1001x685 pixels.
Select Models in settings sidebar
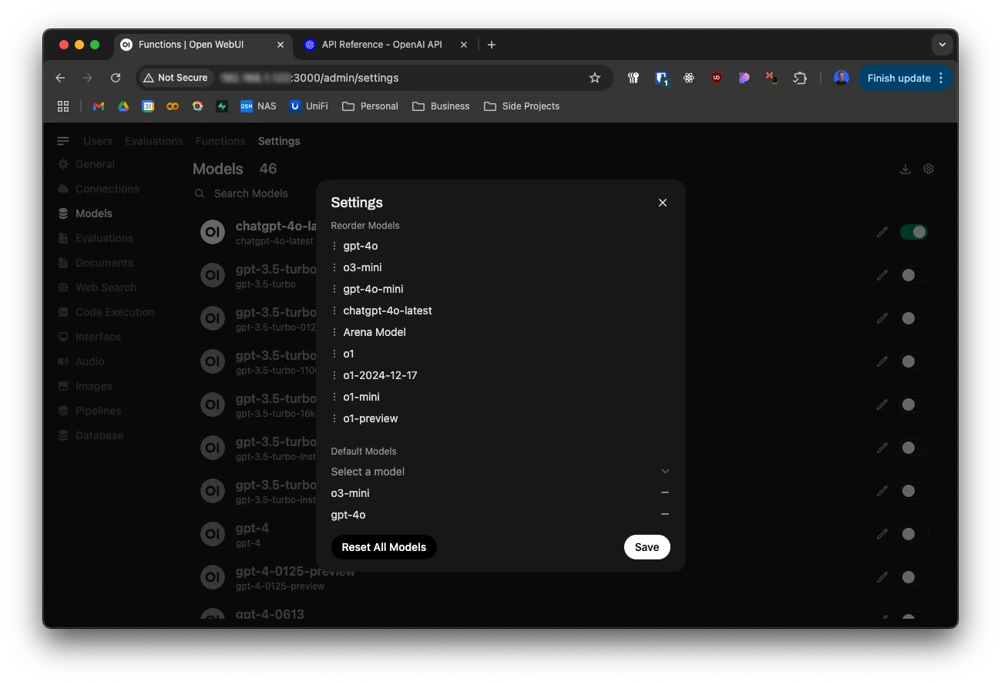[x=85, y=213]
